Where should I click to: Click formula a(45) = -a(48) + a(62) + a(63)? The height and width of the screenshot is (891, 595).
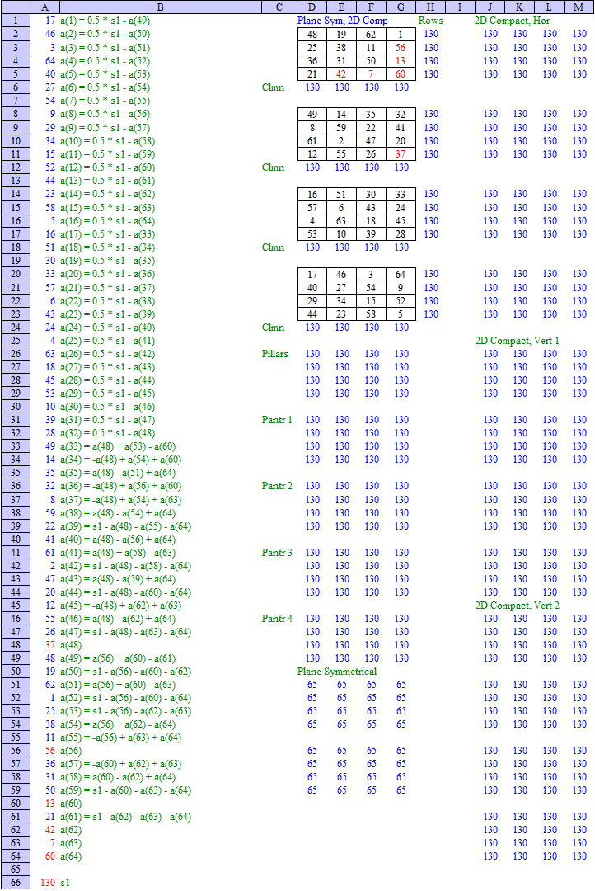coord(121,606)
